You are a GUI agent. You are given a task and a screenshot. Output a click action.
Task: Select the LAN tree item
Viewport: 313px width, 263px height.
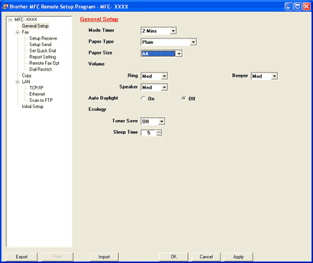(x=26, y=82)
